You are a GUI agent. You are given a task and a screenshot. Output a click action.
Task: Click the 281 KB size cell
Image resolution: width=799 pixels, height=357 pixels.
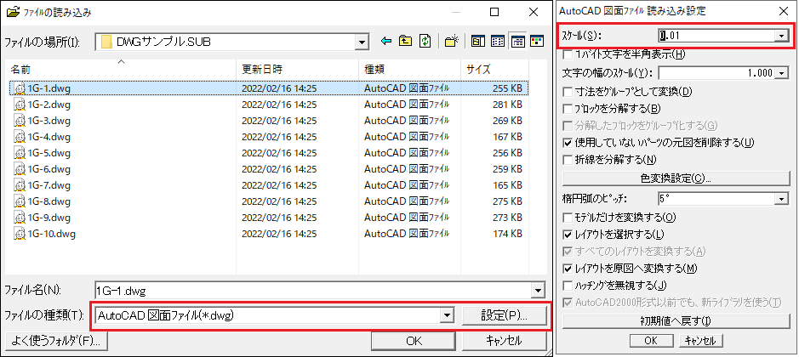(507, 105)
